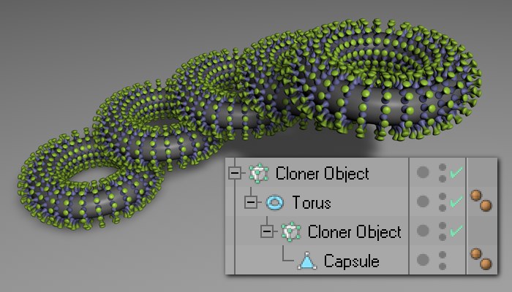The height and width of the screenshot is (292, 512).
Task: Select the nested Cloner Object label
Action: [x=354, y=231]
